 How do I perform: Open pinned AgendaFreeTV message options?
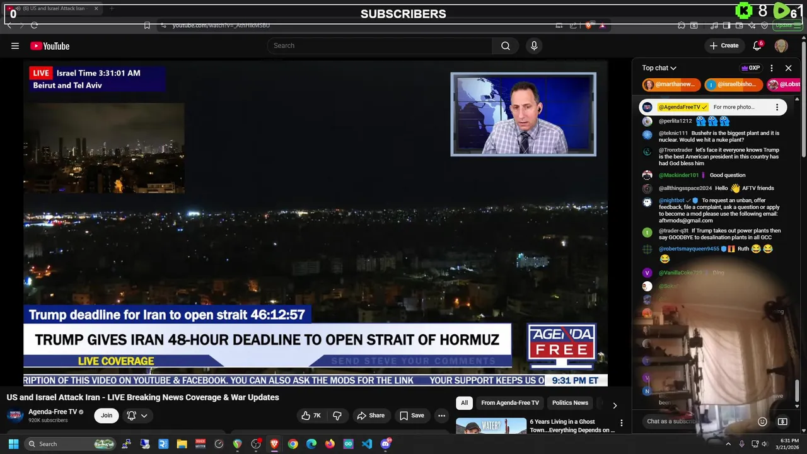[x=777, y=107]
